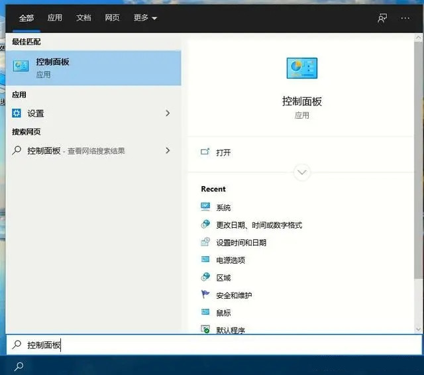Open 更改日期、时间或数字格式
424x375 pixels.
point(259,225)
